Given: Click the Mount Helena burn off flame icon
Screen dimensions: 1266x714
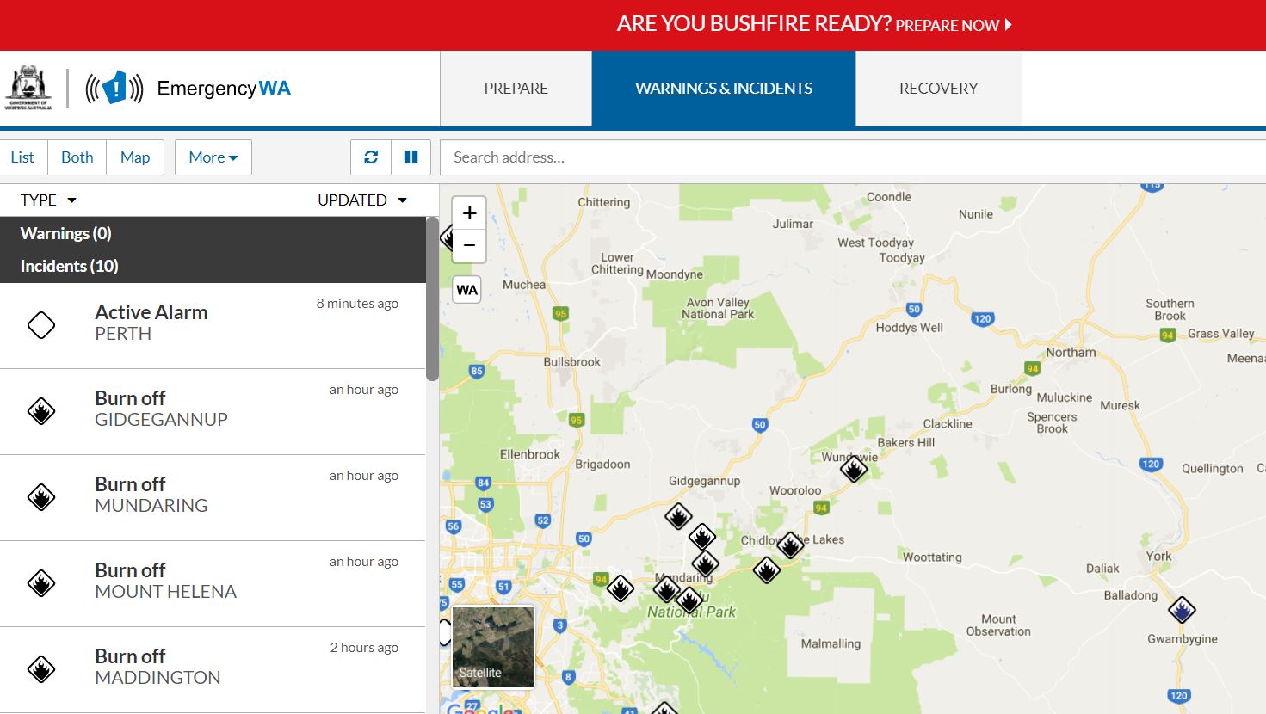Looking at the screenshot, I should click(x=41, y=583).
